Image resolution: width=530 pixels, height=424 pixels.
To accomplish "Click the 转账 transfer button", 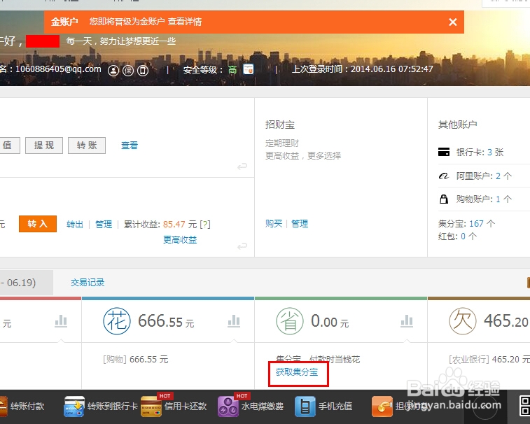I will [x=87, y=146].
